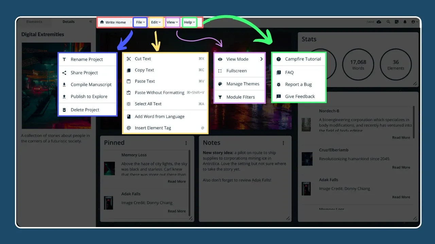Click the Write Home house icon
This screenshot has height=244, width=435.
click(102, 22)
